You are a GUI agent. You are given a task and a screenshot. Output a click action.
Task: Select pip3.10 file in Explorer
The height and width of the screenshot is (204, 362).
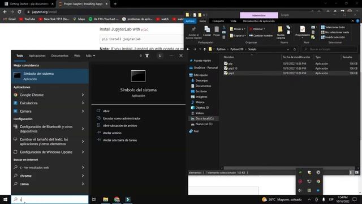[x=232, y=68]
